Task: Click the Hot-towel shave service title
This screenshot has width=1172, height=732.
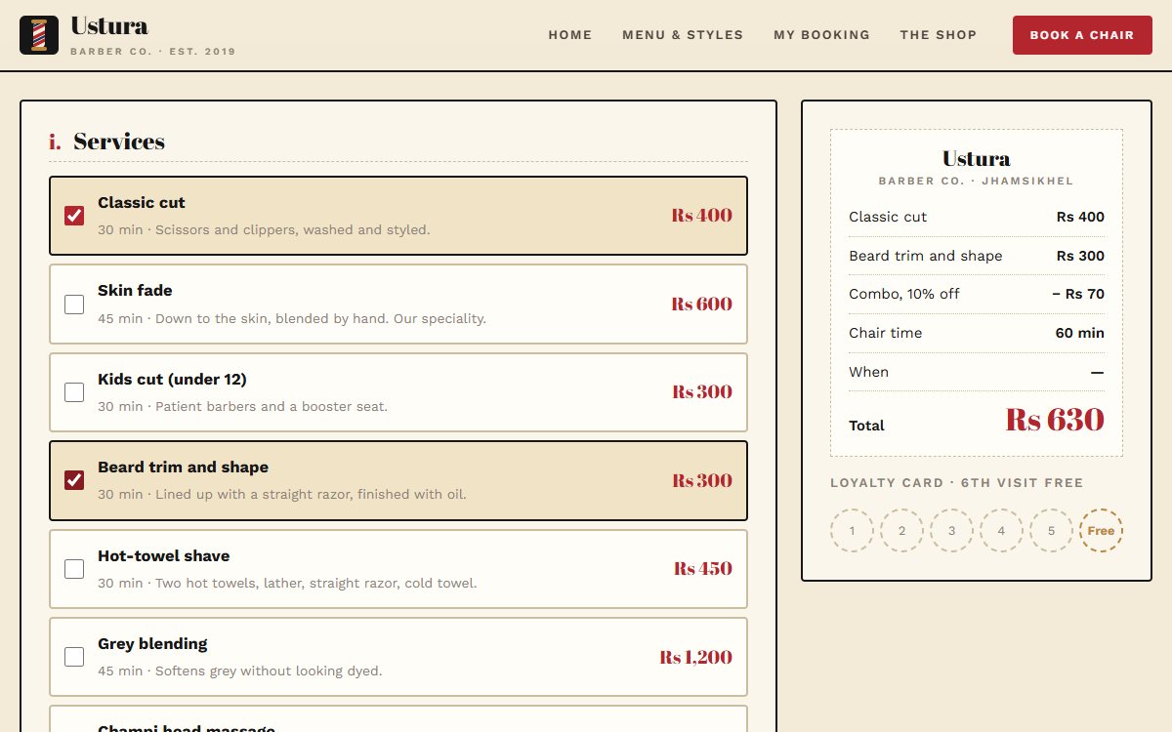Action: 164,556
